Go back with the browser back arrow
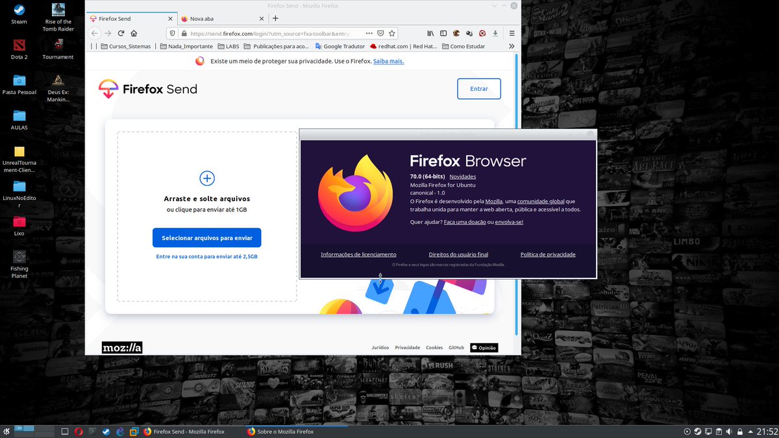The image size is (779, 438). click(x=95, y=33)
